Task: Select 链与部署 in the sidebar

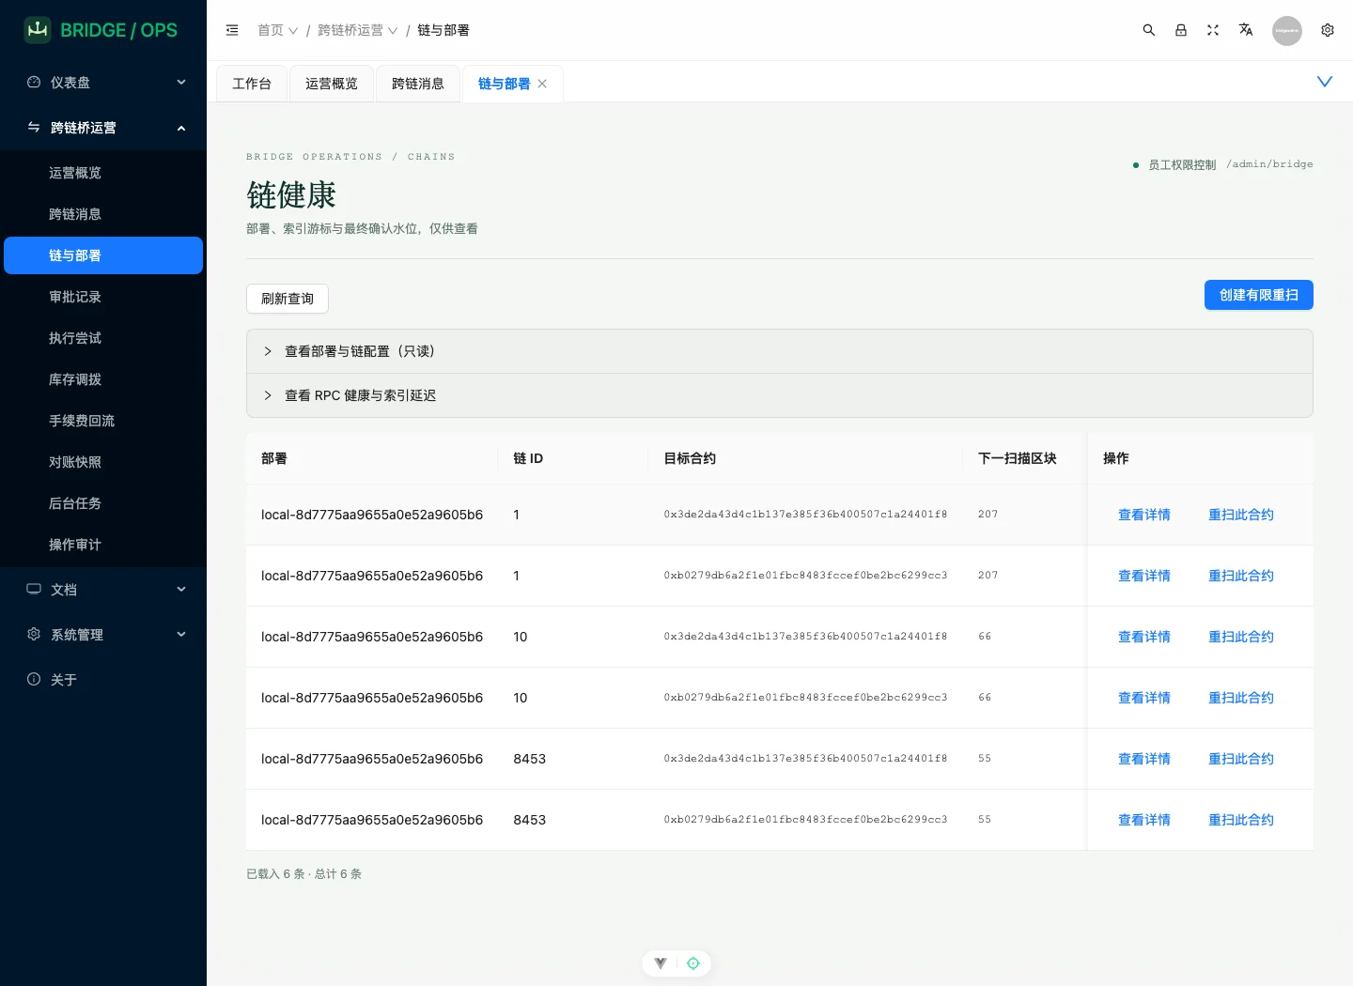Action: coord(103,255)
